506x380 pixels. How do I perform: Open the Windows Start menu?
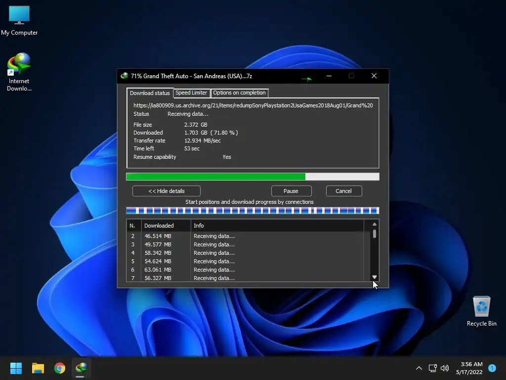click(16, 368)
